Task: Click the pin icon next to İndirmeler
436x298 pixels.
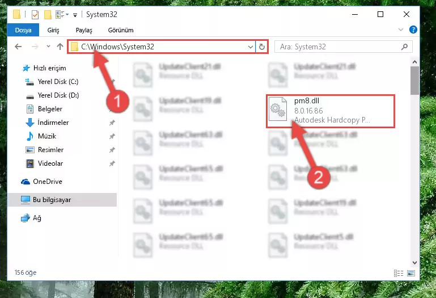Action: pyautogui.click(x=112, y=123)
